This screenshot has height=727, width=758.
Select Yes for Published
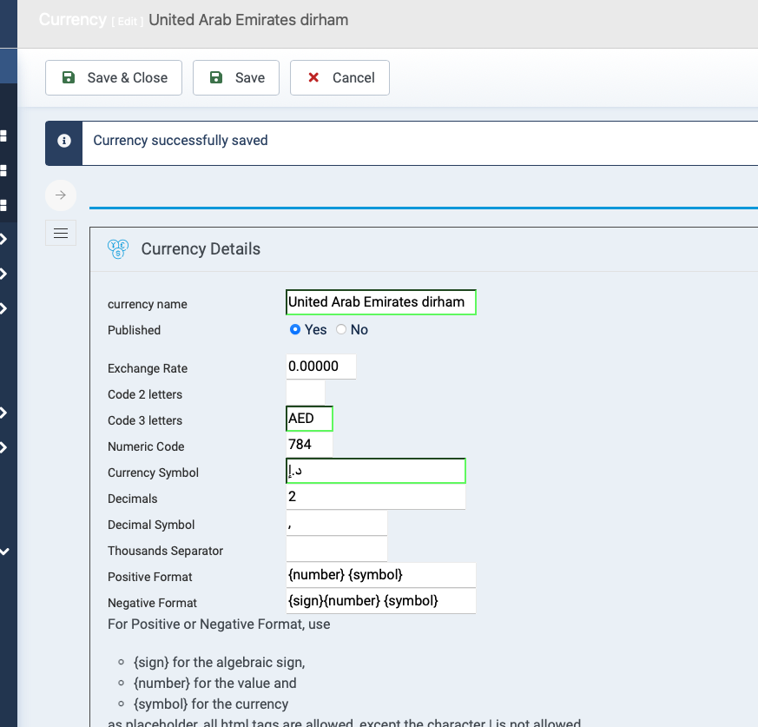coord(295,329)
